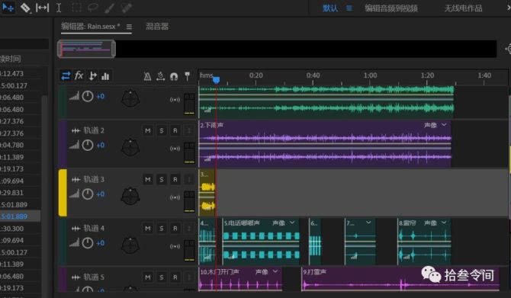511x298 pixels.
Task: Select the 编辑器: Rain.sesx tab
Action: click(90, 27)
